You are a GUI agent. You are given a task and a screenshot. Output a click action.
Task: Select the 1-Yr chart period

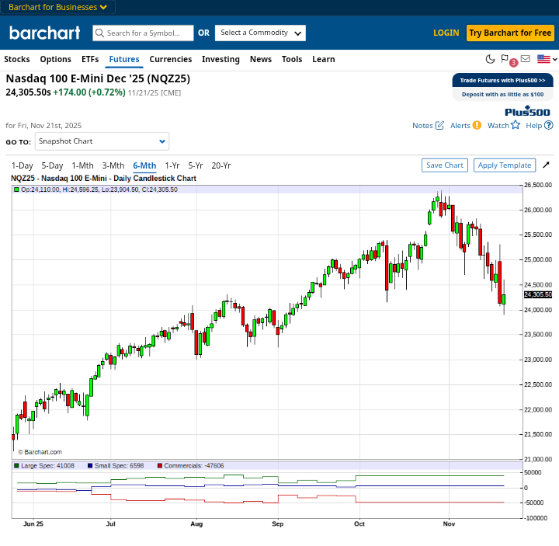pyautogui.click(x=172, y=165)
